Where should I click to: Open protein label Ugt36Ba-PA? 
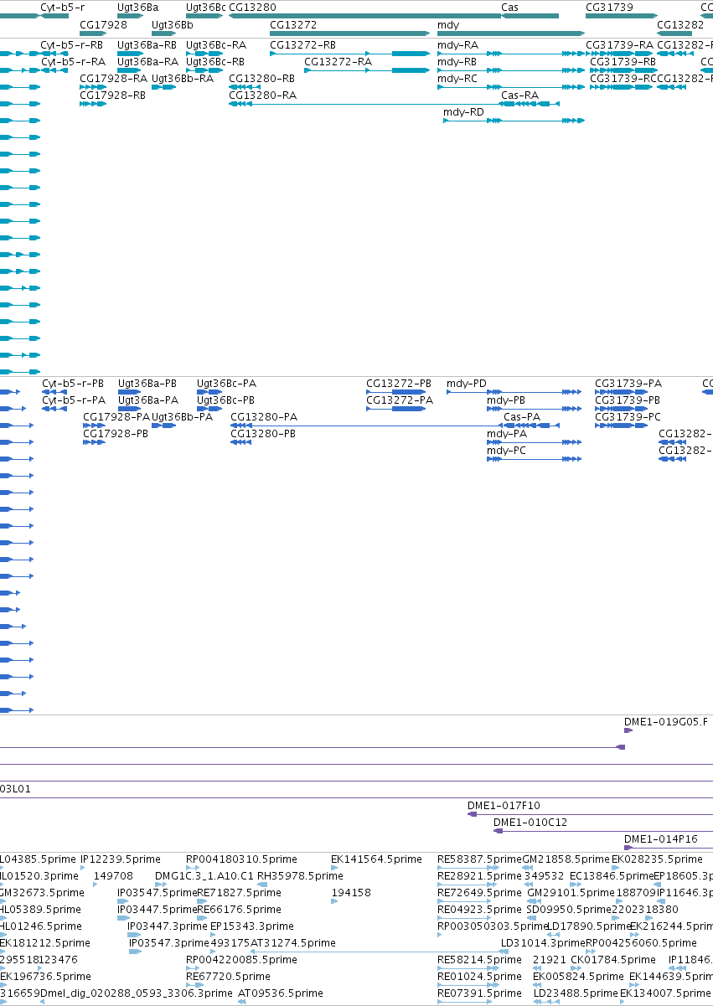[148, 400]
